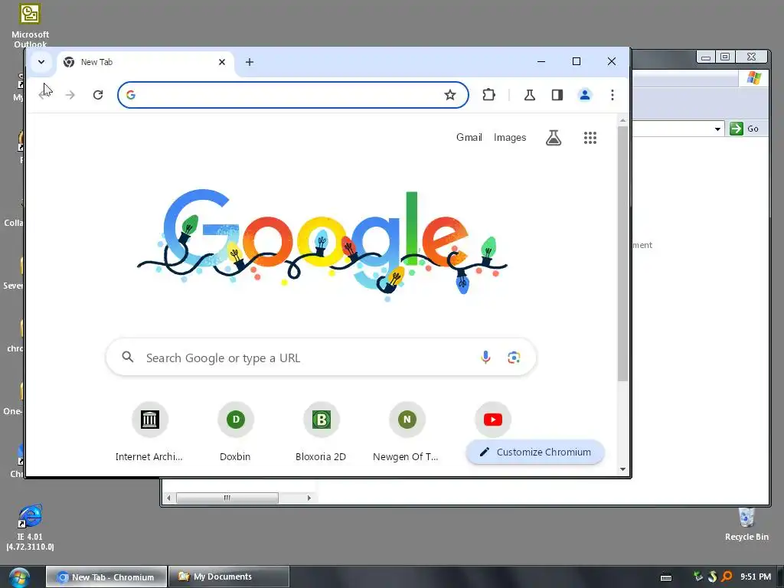Image resolution: width=784 pixels, height=588 pixels.
Task: Open the Newgen Of T... shortcut
Action: tap(407, 432)
